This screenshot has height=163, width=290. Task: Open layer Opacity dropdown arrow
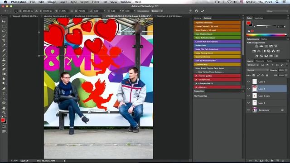pyautogui.click(x=286, y=70)
